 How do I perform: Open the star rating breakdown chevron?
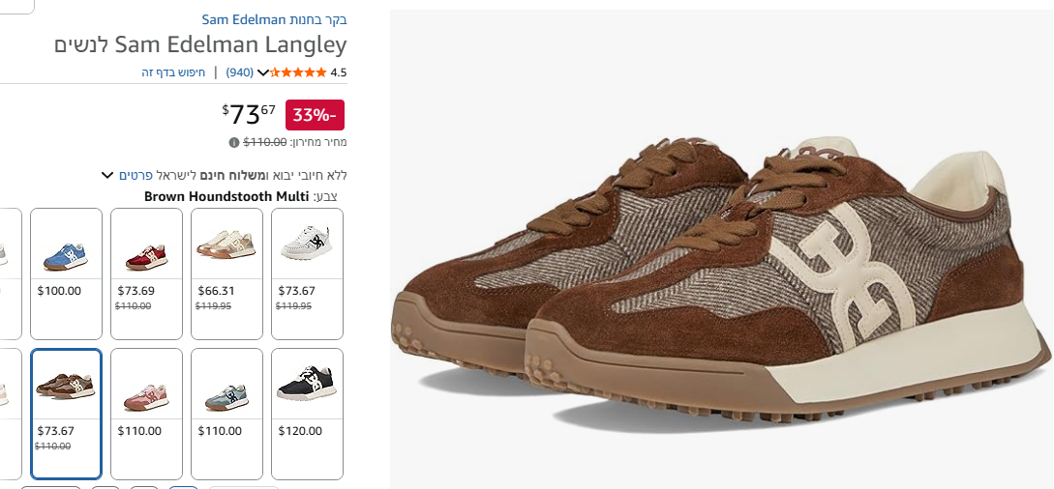pos(263,72)
